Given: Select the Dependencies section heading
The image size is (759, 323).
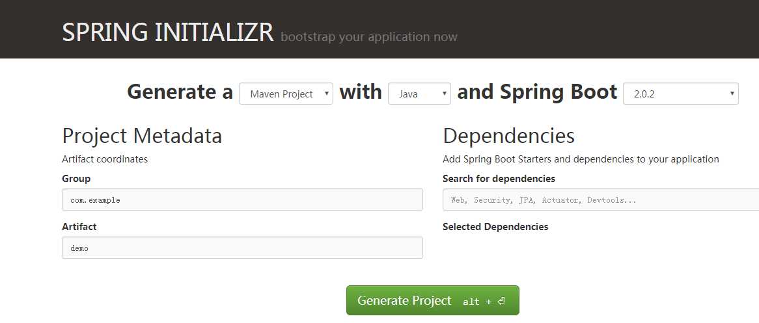Looking at the screenshot, I should click(x=508, y=136).
